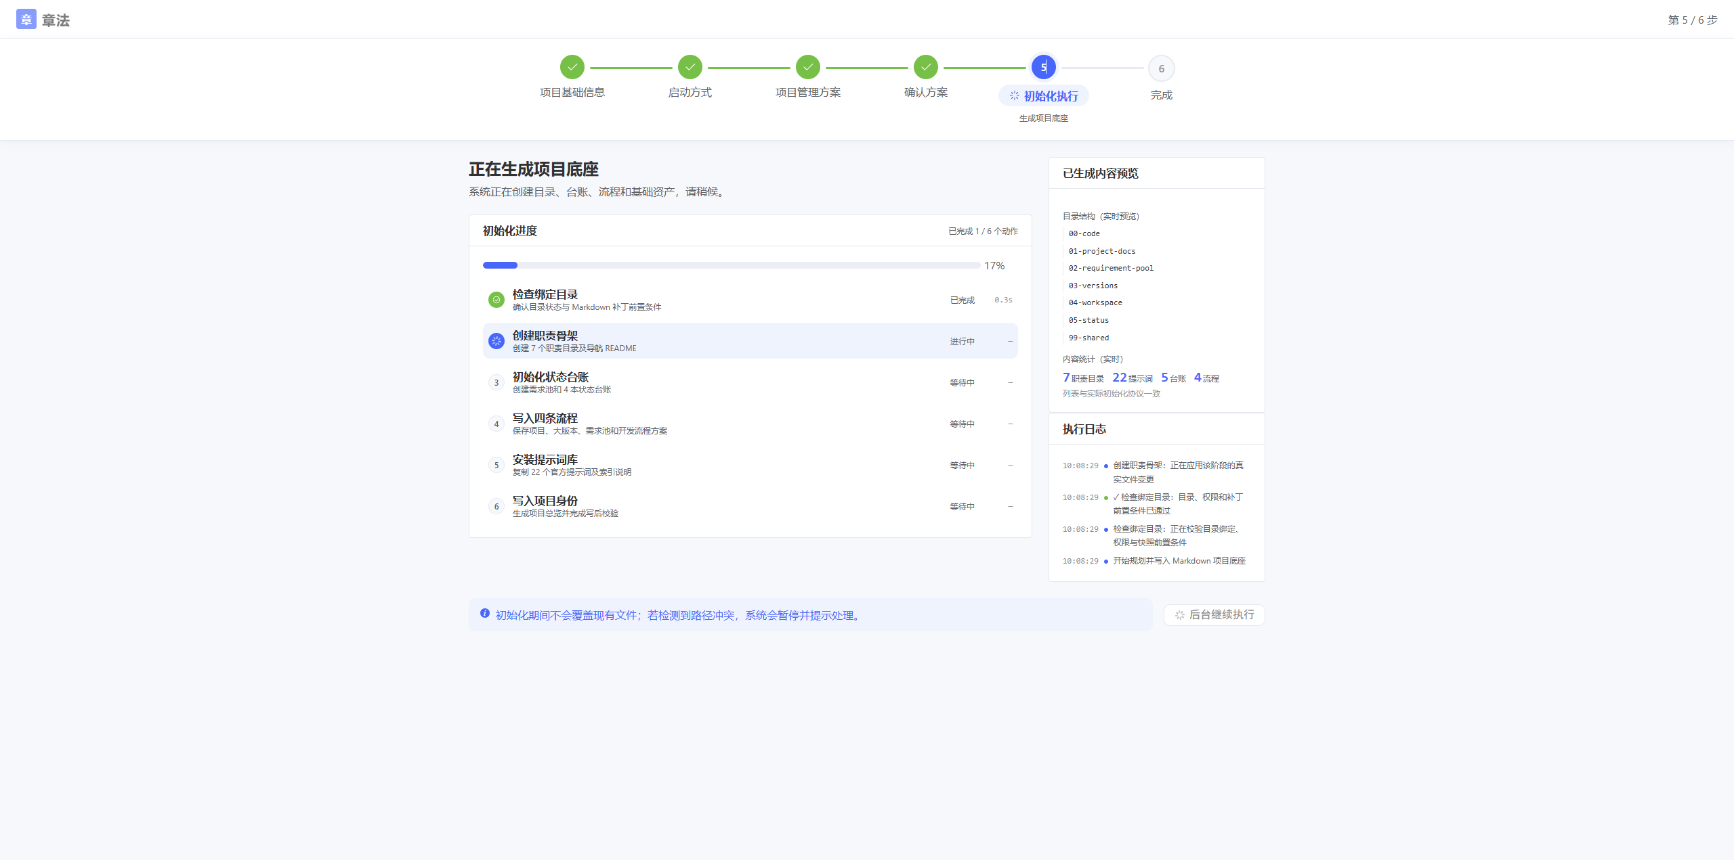
Task: Click number 6 badge for 写入项目身份
Action: pyautogui.click(x=496, y=506)
